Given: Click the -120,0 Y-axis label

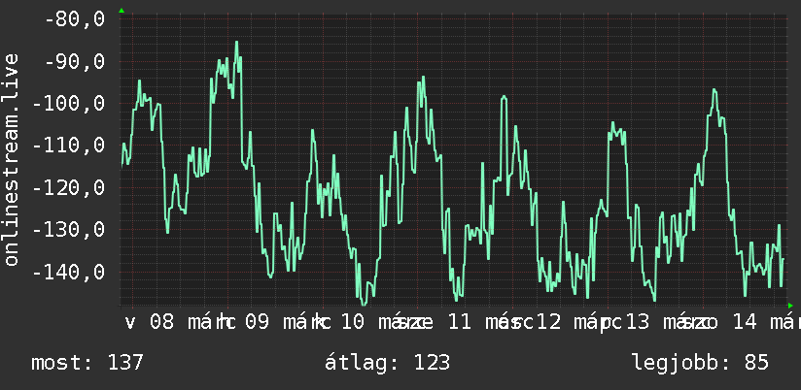Looking at the screenshot, I should [x=68, y=187].
